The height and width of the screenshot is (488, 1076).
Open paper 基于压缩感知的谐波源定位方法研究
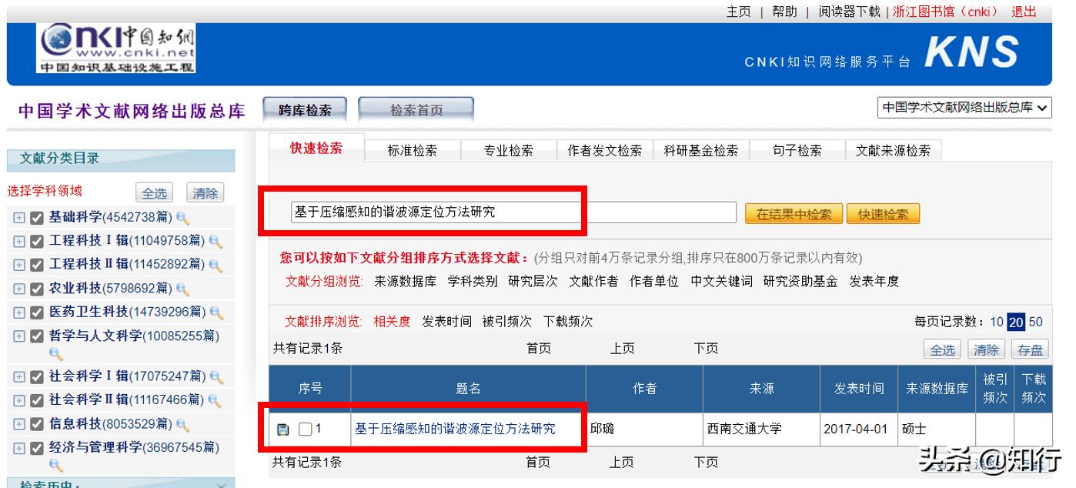pos(456,430)
